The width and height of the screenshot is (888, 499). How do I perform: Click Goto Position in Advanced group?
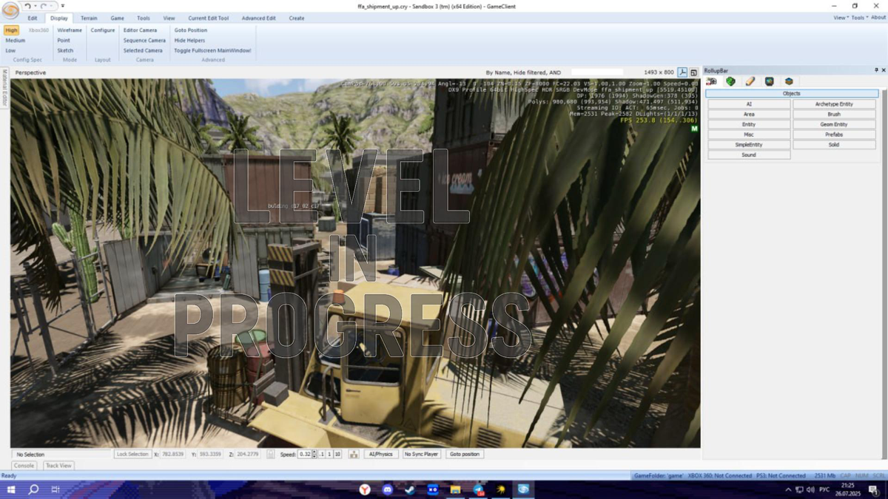click(191, 30)
